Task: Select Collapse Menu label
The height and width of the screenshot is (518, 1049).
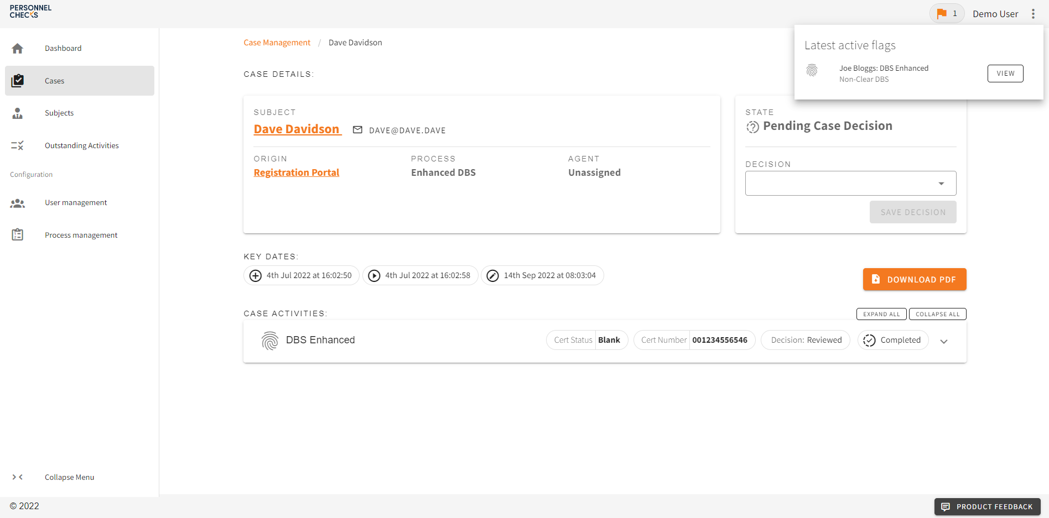Action: (69, 477)
